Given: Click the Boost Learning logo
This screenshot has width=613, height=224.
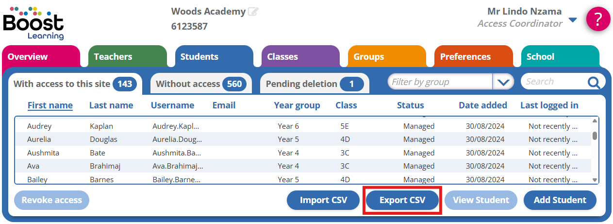Looking at the screenshot, I should 33,23.
